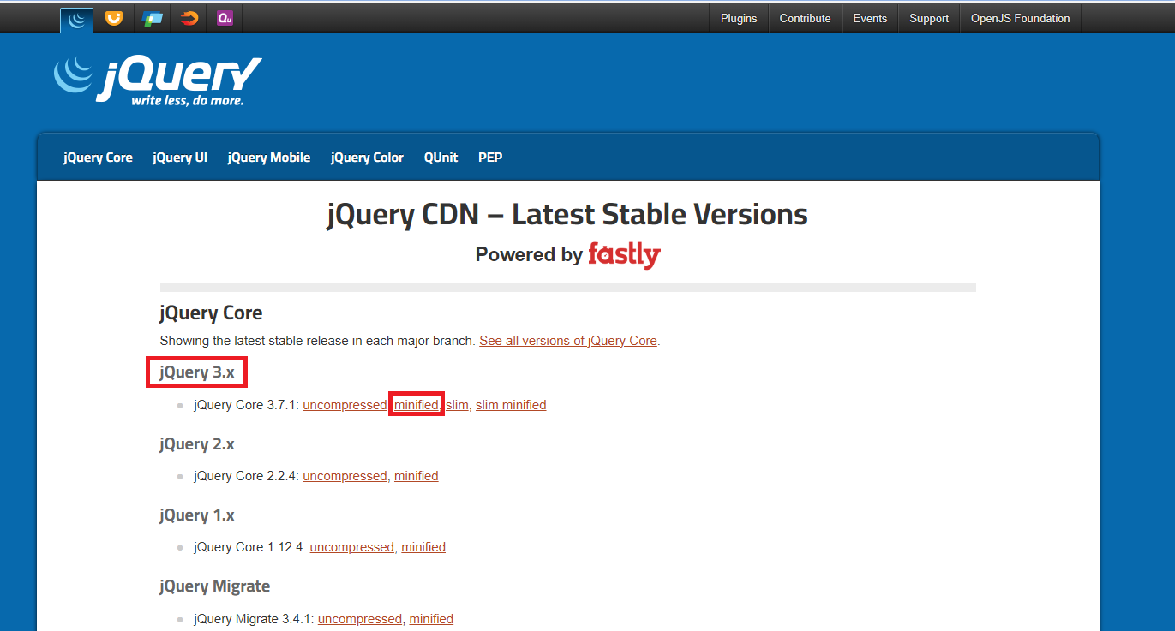Select the jQuery Migrate heading

[214, 586]
